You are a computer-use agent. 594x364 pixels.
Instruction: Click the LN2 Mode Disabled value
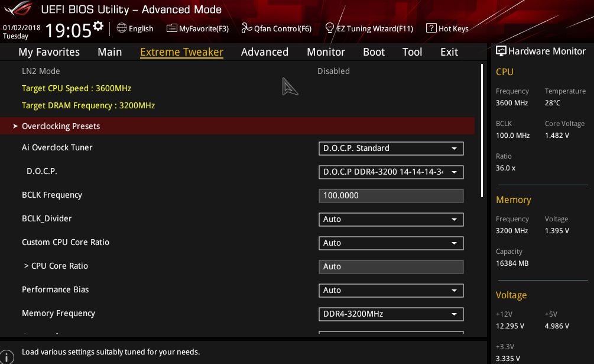click(333, 71)
